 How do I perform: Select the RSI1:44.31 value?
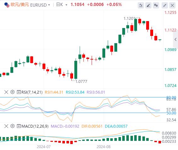(x=54, y=92)
